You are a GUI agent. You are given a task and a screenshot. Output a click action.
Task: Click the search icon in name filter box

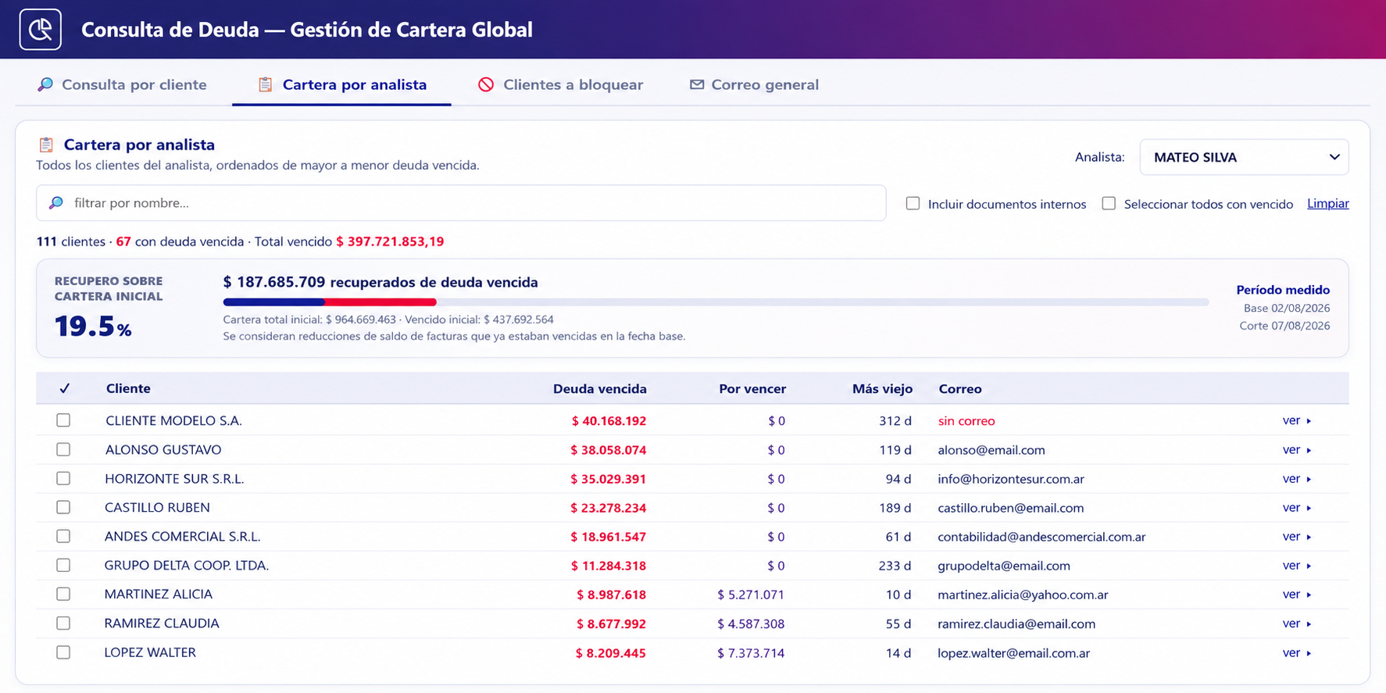pyautogui.click(x=56, y=203)
